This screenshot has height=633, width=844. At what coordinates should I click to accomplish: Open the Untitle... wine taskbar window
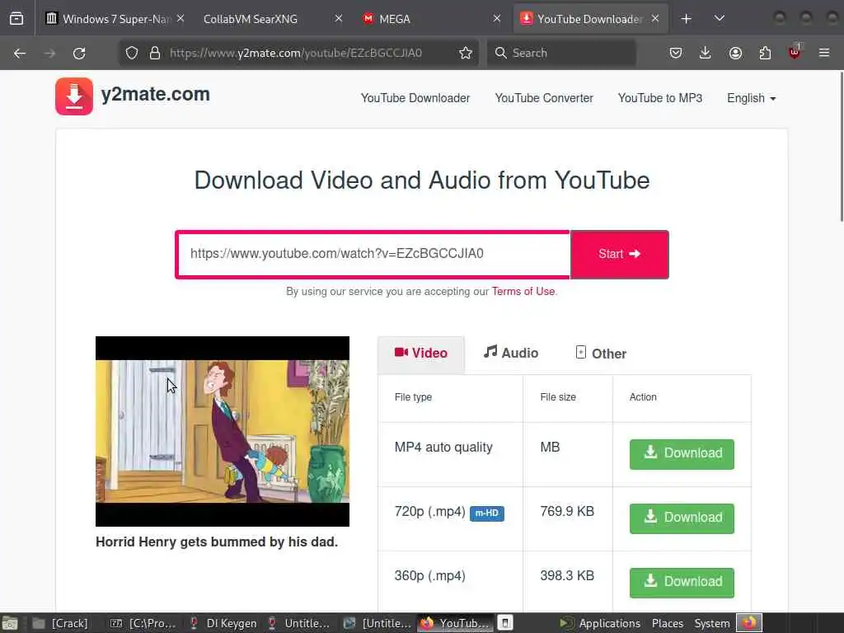(x=299, y=623)
